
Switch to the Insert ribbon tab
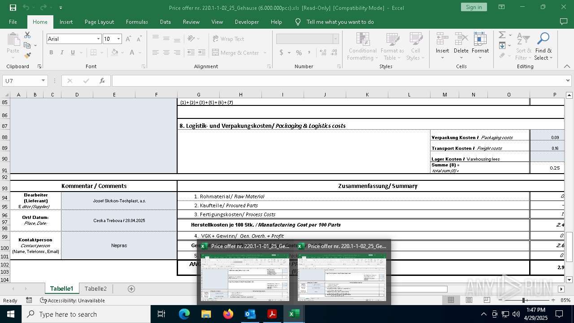pyautogui.click(x=66, y=22)
